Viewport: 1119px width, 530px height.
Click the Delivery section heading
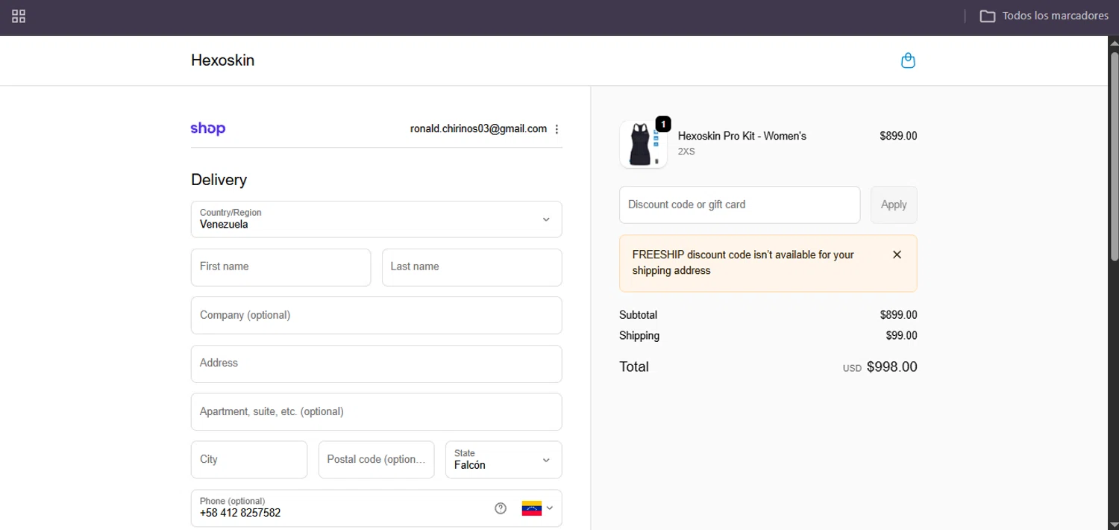click(219, 180)
